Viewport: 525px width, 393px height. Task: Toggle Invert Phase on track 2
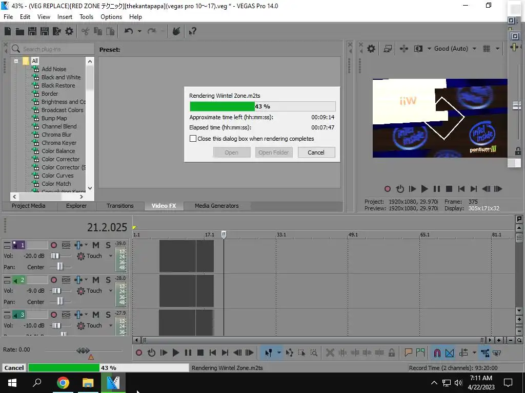[x=66, y=280]
